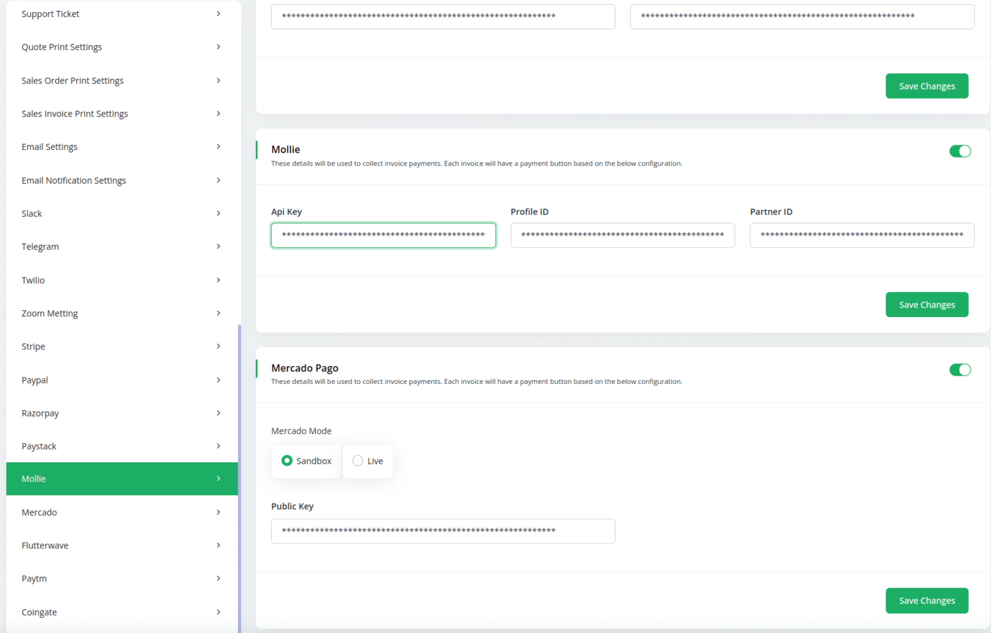Click the Razorpay row chevron
The width and height of the screenshot is (991, 633).
[219, 413]
